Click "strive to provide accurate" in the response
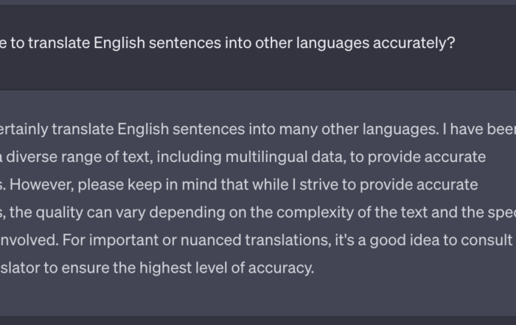Screen dimensions: 516x325 click(x=388, y=184)
